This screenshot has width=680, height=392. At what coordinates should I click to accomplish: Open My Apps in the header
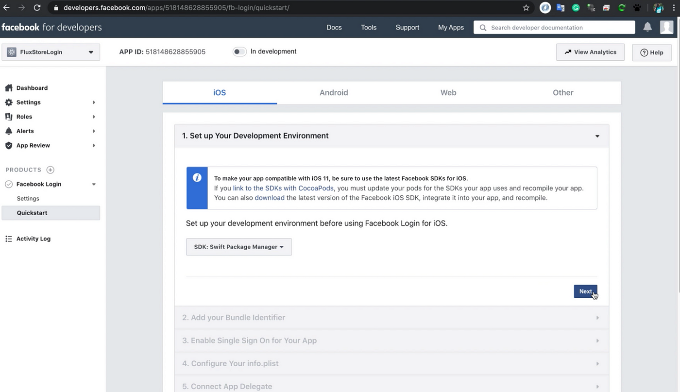coord(451,27)
